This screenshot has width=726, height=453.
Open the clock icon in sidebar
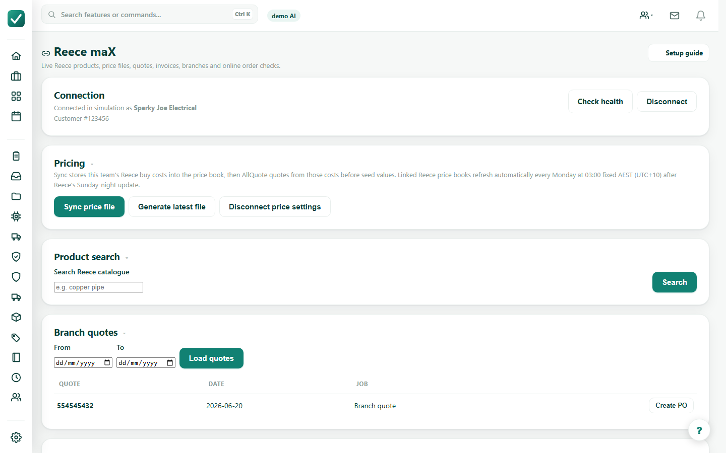[16, 377]
